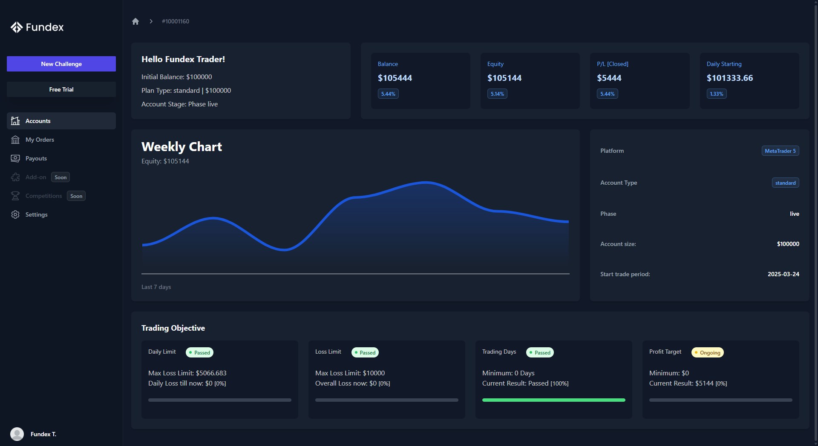Click the Ongoing status pill on Profit Target
Image resolution: width=818 pixels, height=446 pixels.
coord(707,352)
